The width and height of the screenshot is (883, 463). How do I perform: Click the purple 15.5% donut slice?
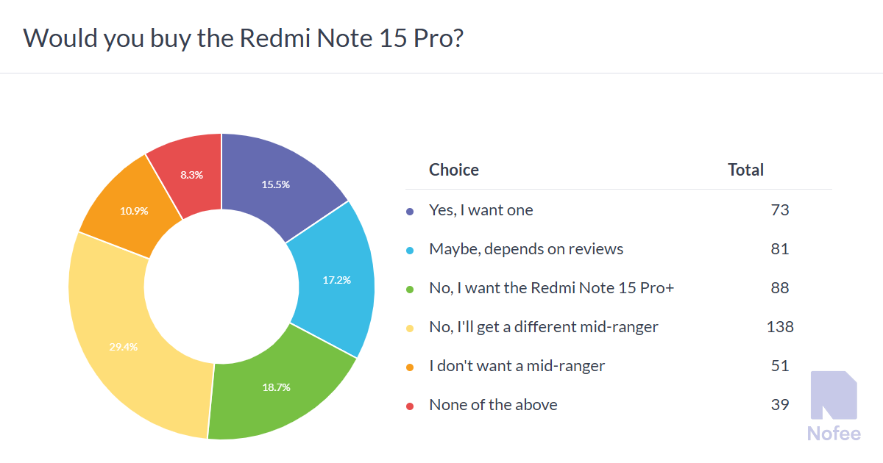pyautogui.click(x=276, y=184)
